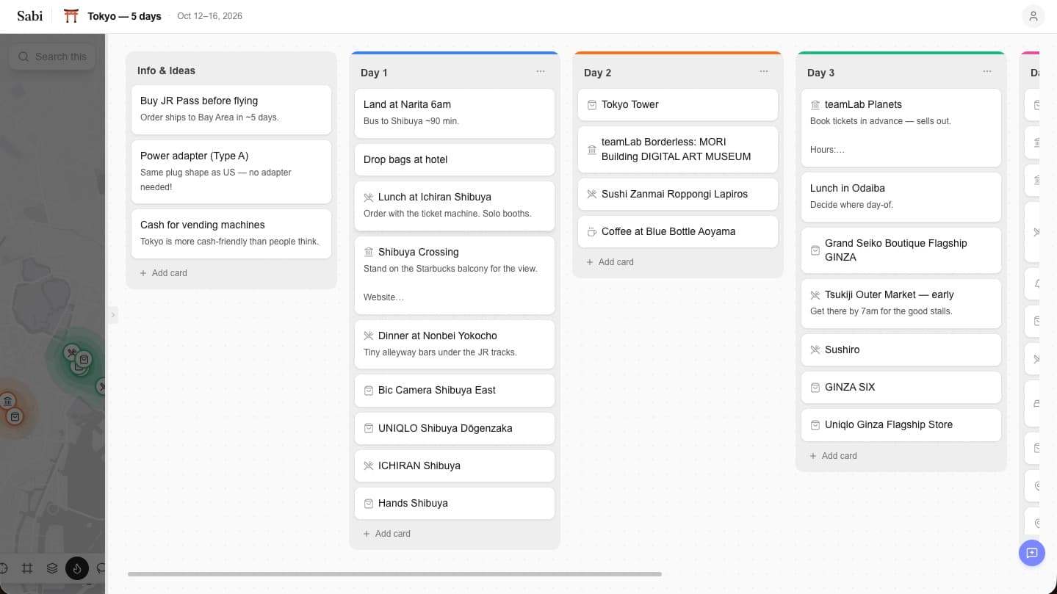The width and height of the screenshot is (1057, 594).
Task: Click "Get there by 7am" note
Action: (x=881, y=311)
